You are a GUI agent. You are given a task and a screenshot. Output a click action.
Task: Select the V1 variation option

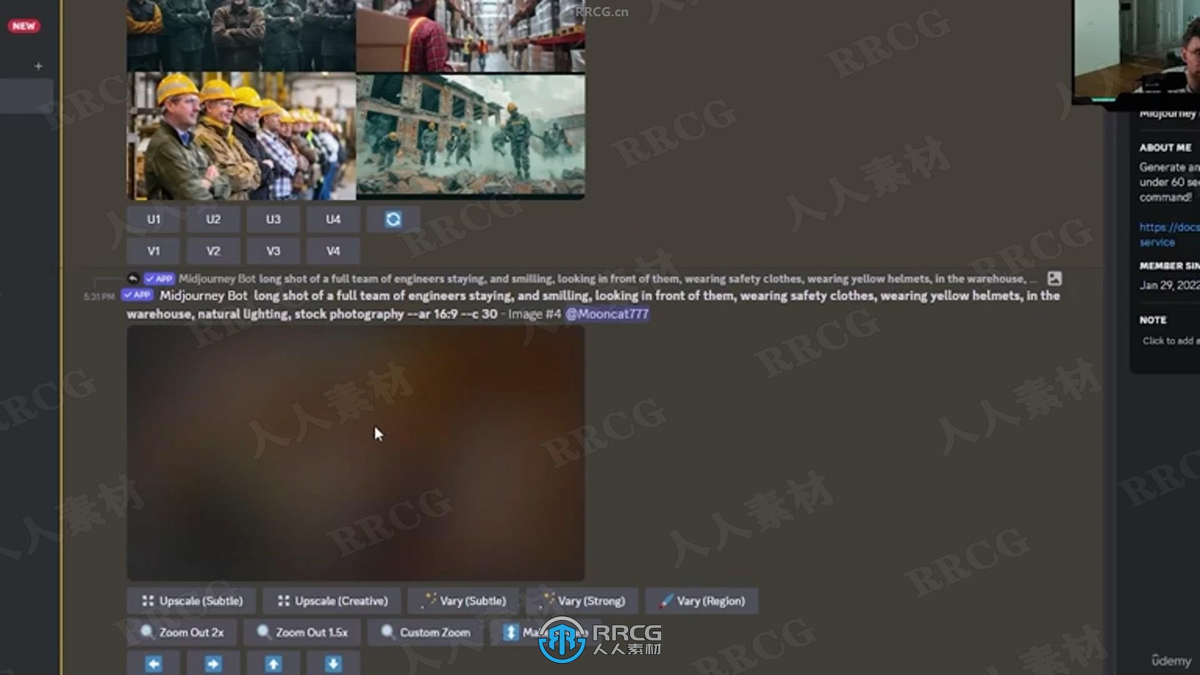[x=153, y=250]
